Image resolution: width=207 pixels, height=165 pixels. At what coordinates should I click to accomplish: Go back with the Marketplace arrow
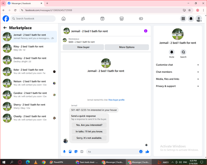click(x=5, y=28)
